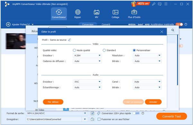The width and height of the screenshot is (193, 125).
Task: Open the fast conversion help icon
Action: pyautogui.click(x=143, y=113)
